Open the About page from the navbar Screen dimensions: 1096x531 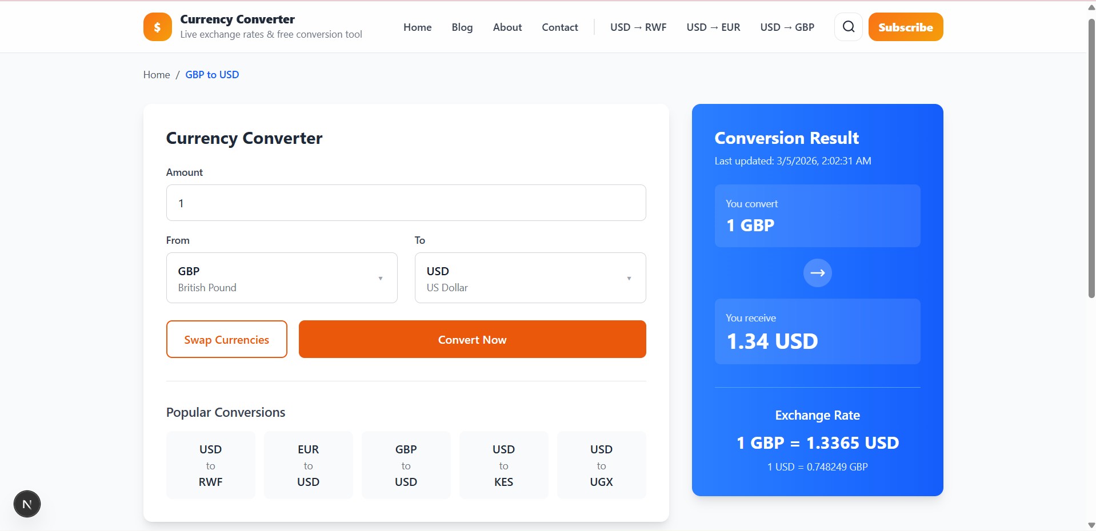pos(506,27)
